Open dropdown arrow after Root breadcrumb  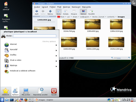click(66, 17)
